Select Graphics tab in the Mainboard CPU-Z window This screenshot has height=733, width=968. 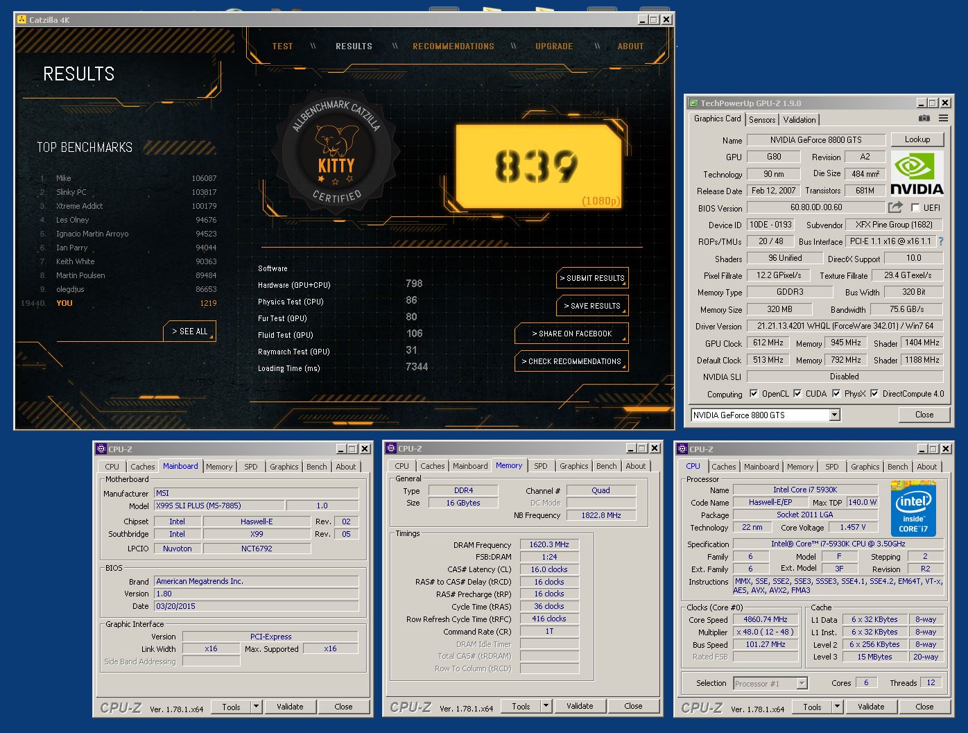(284, 467)
